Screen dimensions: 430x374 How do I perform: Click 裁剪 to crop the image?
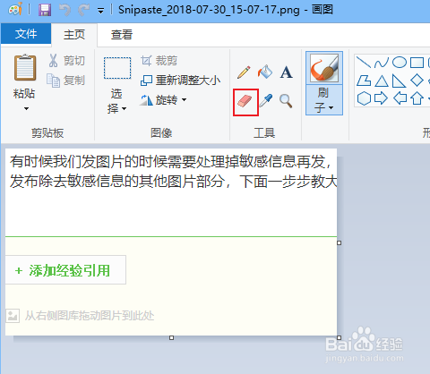pos(159,61)
